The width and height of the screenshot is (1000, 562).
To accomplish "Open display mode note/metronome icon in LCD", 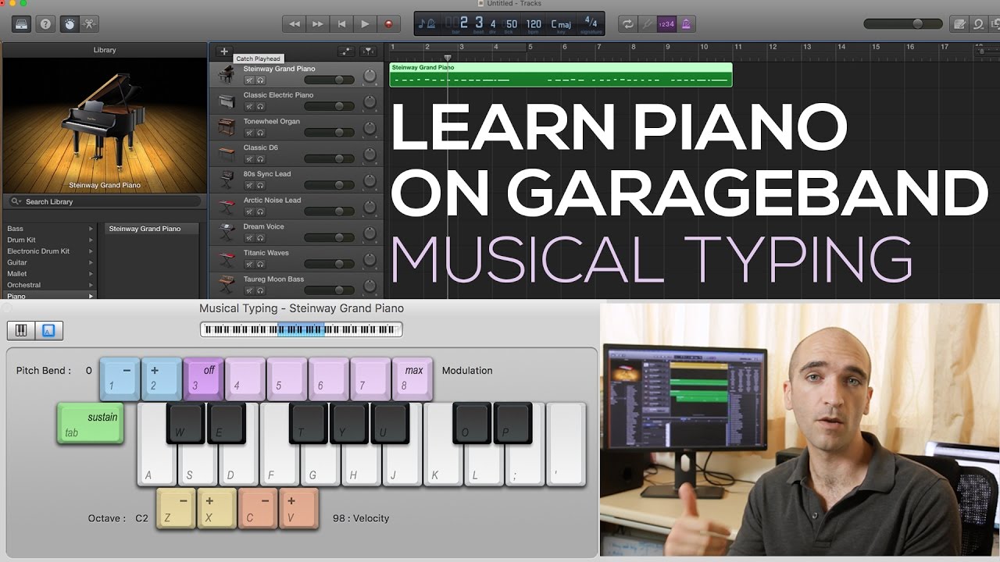I will 427,23.
